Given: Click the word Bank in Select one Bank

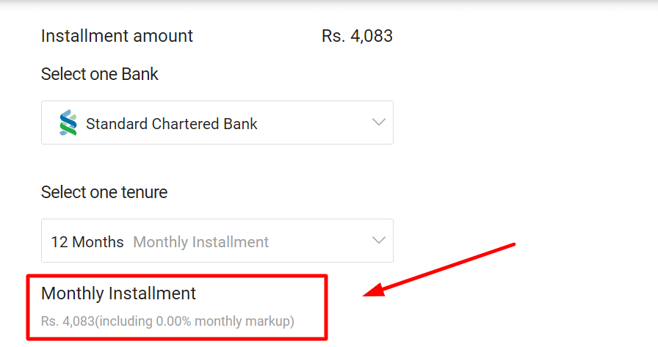Looking at the screenshot, I should click(140, 74).
